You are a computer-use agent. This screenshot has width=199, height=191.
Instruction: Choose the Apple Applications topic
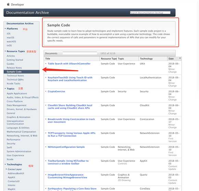[x=17, y=93]
